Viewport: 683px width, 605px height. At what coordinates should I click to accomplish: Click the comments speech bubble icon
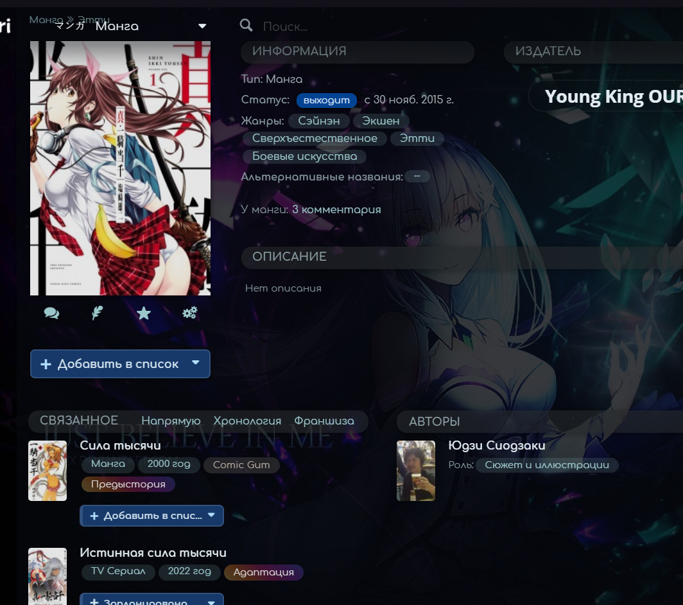51,313
